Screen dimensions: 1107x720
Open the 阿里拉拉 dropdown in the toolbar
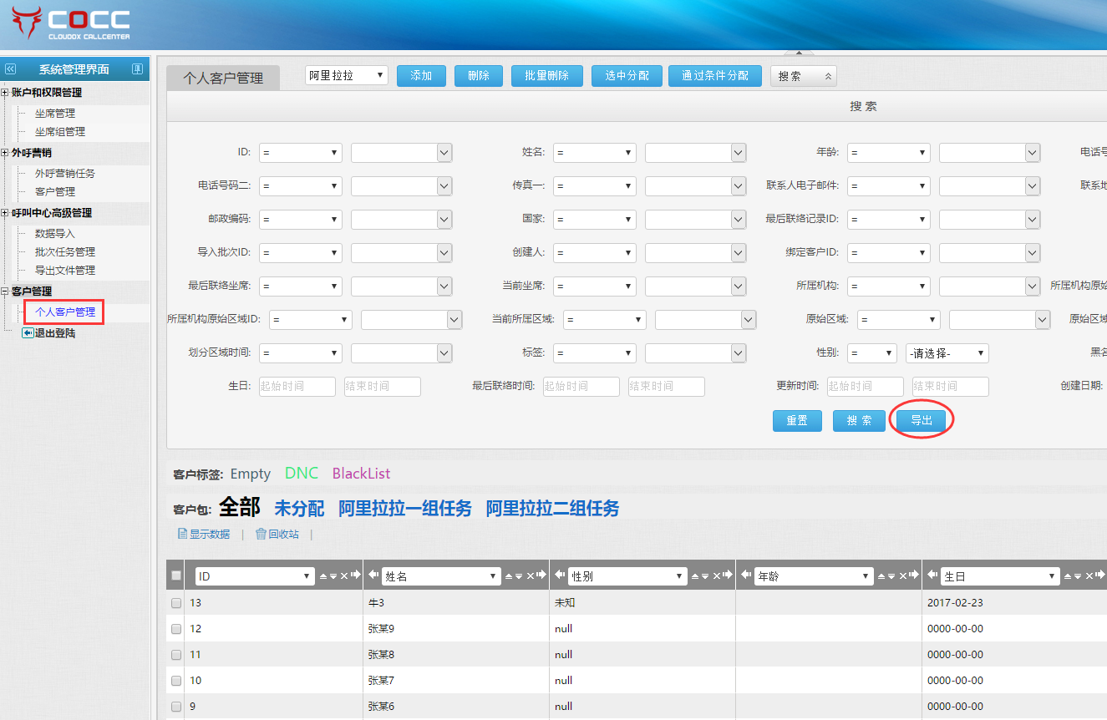click(346, 76)
